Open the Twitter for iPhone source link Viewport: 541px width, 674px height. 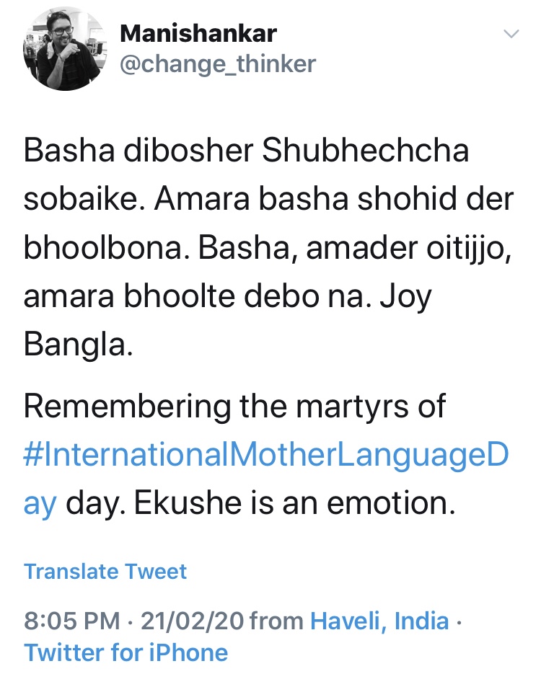click(x=126, y=652)
